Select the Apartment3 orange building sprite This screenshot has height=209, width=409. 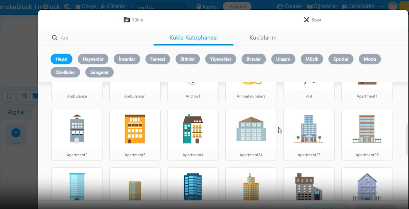coord(135,134)
